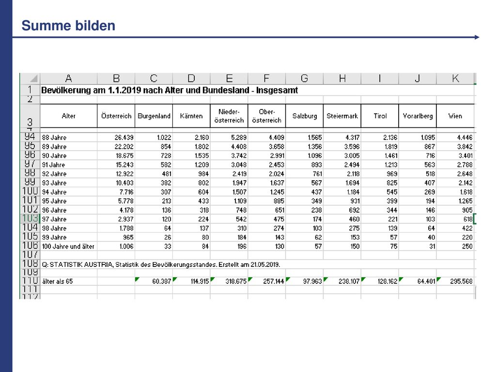Viewport: 496px width, 372px height.
Task: Select column B header
Action: pos(116,78)
